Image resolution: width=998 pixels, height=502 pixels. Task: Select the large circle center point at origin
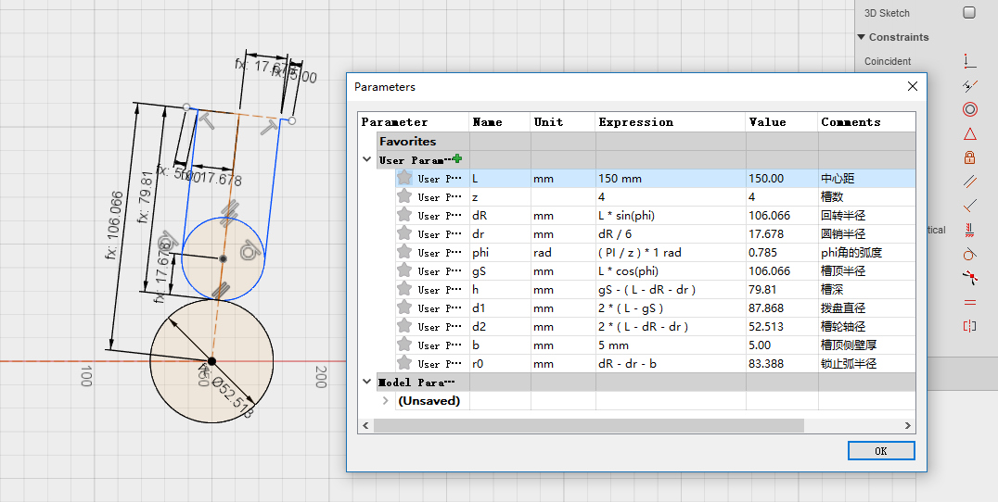coord(212,361)
